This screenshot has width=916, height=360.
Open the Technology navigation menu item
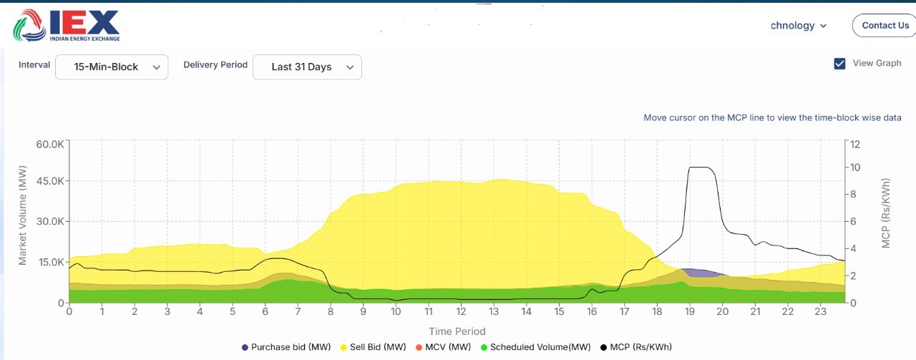pos(792,26)
